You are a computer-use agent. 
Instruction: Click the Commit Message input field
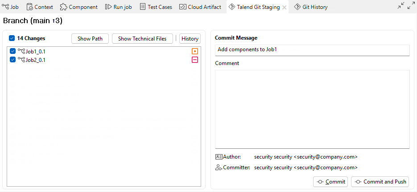[x=312, y=49]
